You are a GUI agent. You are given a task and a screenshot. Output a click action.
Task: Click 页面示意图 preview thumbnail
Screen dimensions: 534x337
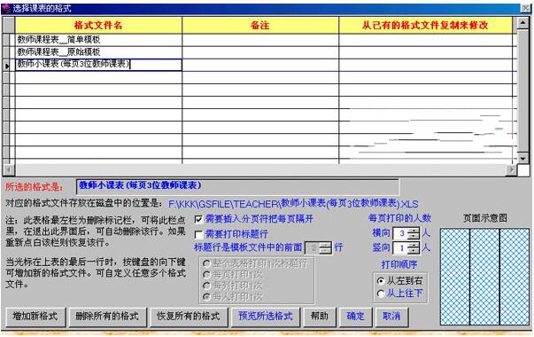tap(485, 277)
